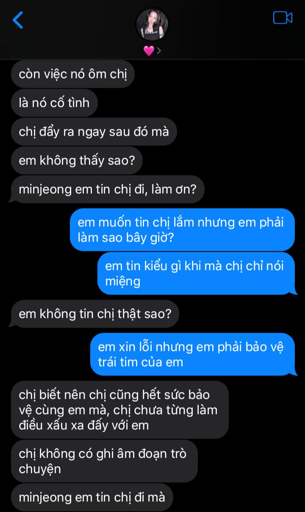This screenshot has width=305, height=512.
Task: Tap blue bubble "em muốn tin chị lắm"
Action: 182,230
